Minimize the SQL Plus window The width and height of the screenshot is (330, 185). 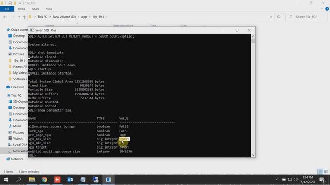[225, 30]
